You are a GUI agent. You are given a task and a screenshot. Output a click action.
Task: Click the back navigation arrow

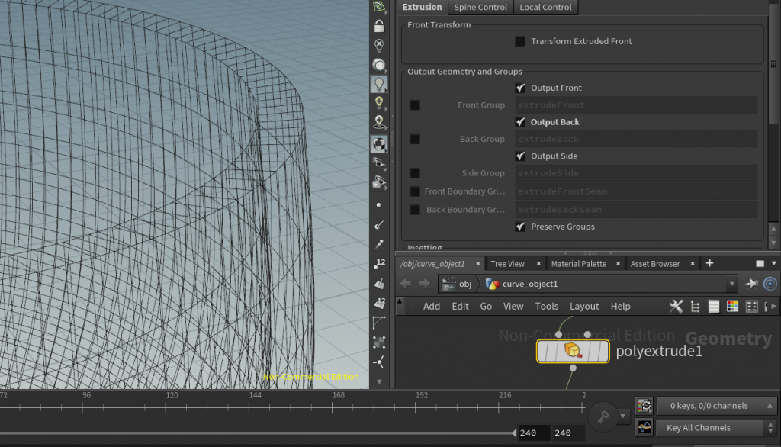(406, 283)
